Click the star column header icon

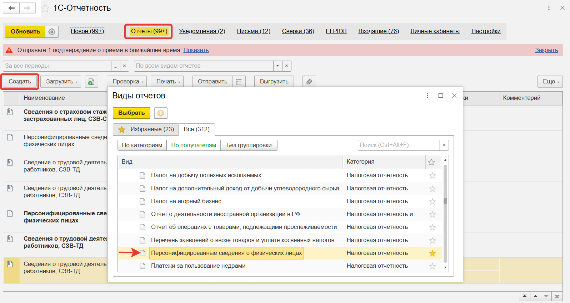coord(431,162)
